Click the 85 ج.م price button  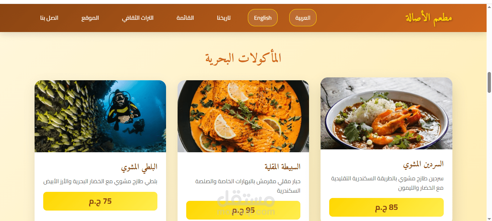(386, 207)
